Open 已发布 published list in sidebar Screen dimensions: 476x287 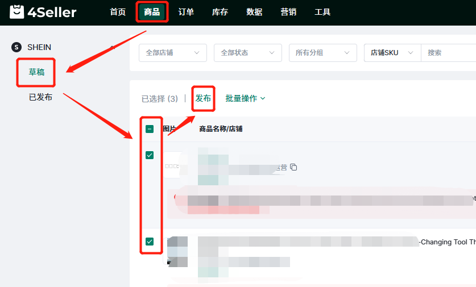tap(40, 97)
